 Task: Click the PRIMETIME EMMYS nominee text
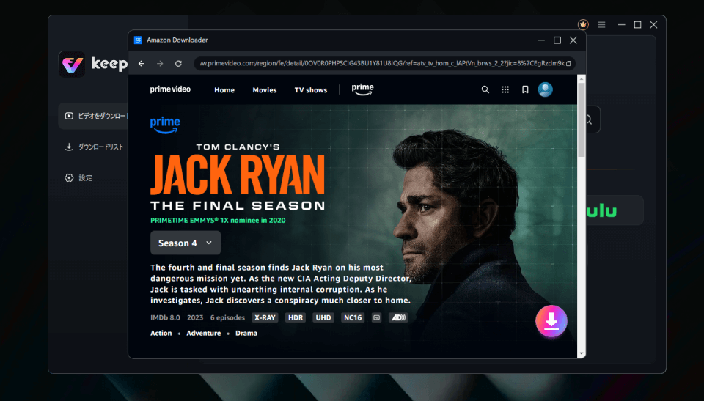pos(218,221)
